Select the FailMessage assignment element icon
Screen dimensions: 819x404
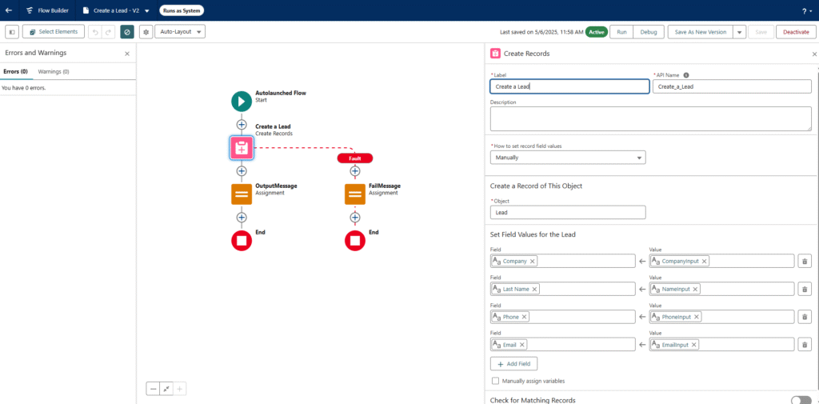(x=355, y=194)
